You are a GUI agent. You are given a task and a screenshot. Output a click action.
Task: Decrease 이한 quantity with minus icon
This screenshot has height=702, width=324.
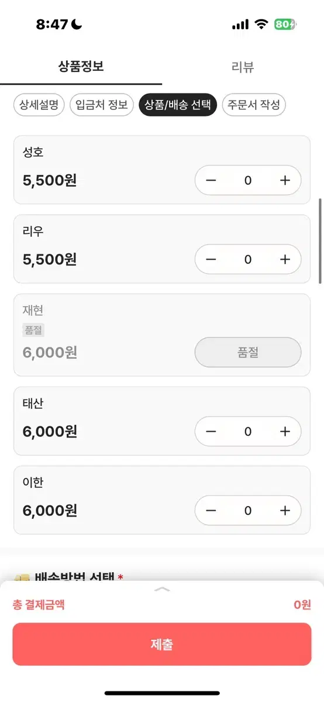click(x=211, y=511)
